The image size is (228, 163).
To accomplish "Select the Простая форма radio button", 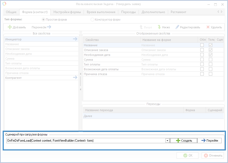I will [43, 20].
